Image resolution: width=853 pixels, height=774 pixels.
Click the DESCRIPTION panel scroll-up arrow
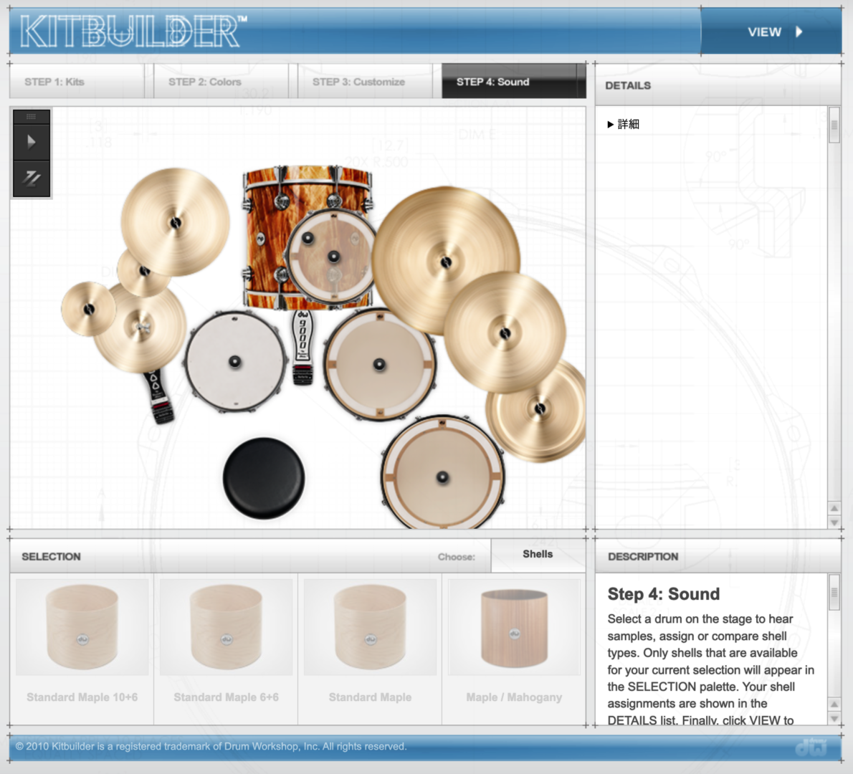coord(834,704)
